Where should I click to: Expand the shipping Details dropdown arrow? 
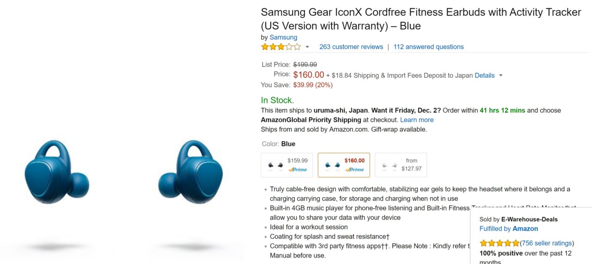[500, 75]
